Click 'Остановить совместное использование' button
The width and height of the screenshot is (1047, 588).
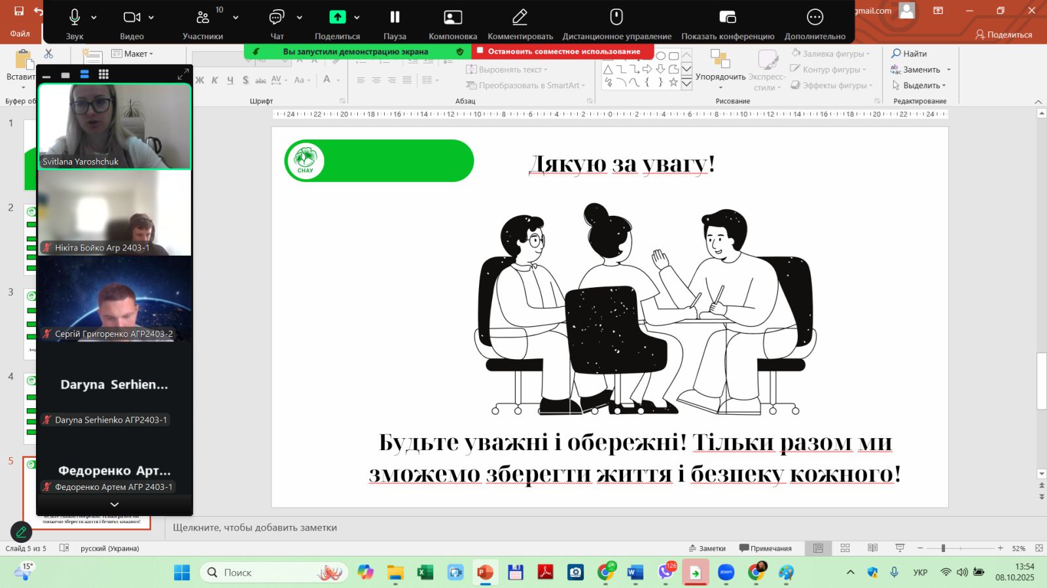point(563,51)
